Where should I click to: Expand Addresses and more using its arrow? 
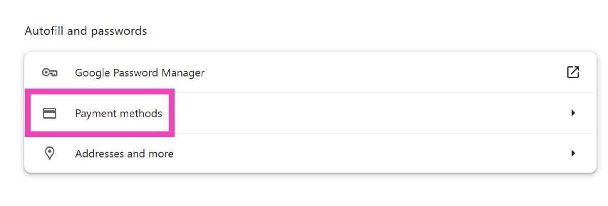click(573, 153)
